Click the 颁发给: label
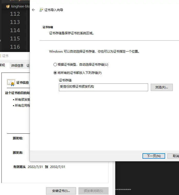The width and height of the screenshot is (179, 195). tap(18, 138)
